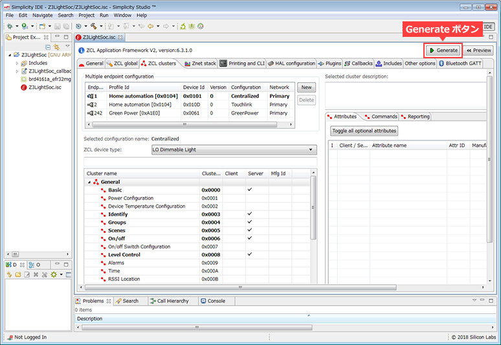Click the blue info icon beside ZCL Application Framework
This screenshot has width=501, height=345.
(81, 50)
